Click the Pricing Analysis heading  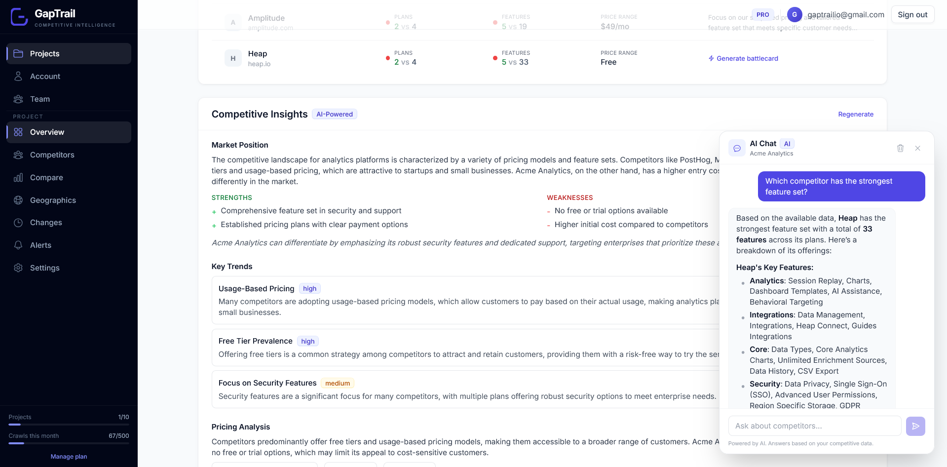241,427
